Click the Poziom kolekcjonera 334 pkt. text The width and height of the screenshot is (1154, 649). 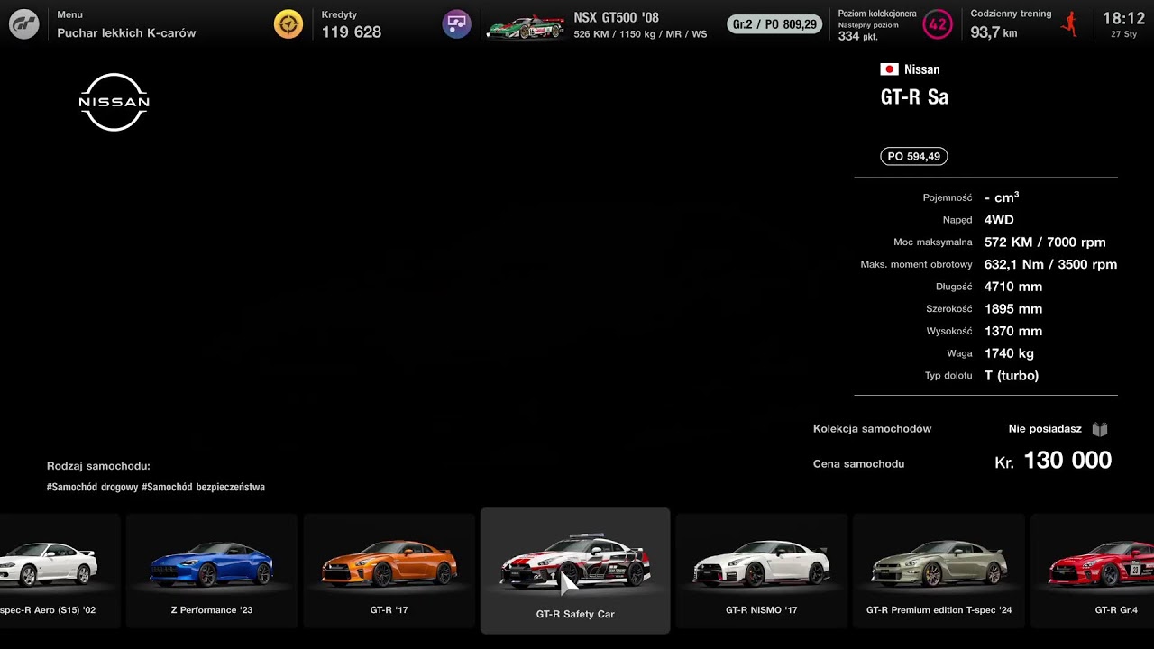(877, 25)
